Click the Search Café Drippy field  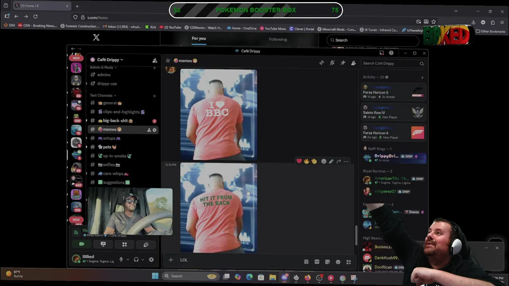(x=393, y=64)
